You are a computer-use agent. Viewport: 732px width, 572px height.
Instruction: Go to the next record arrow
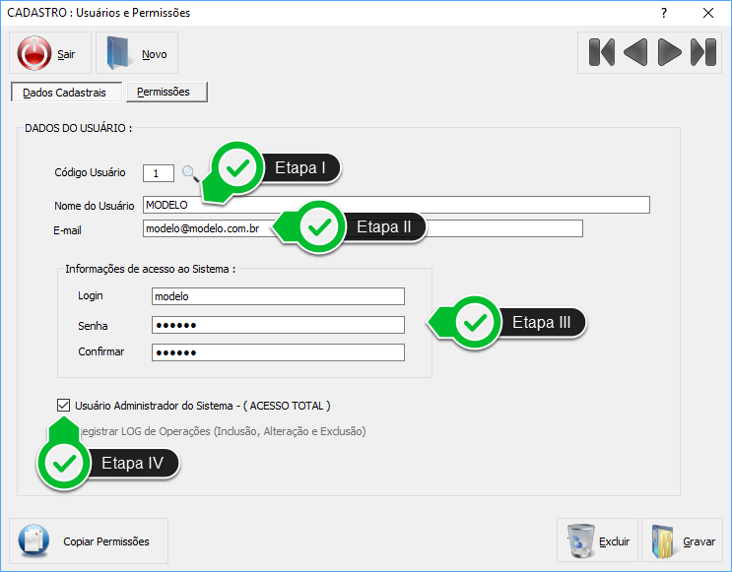click(669, 52)
